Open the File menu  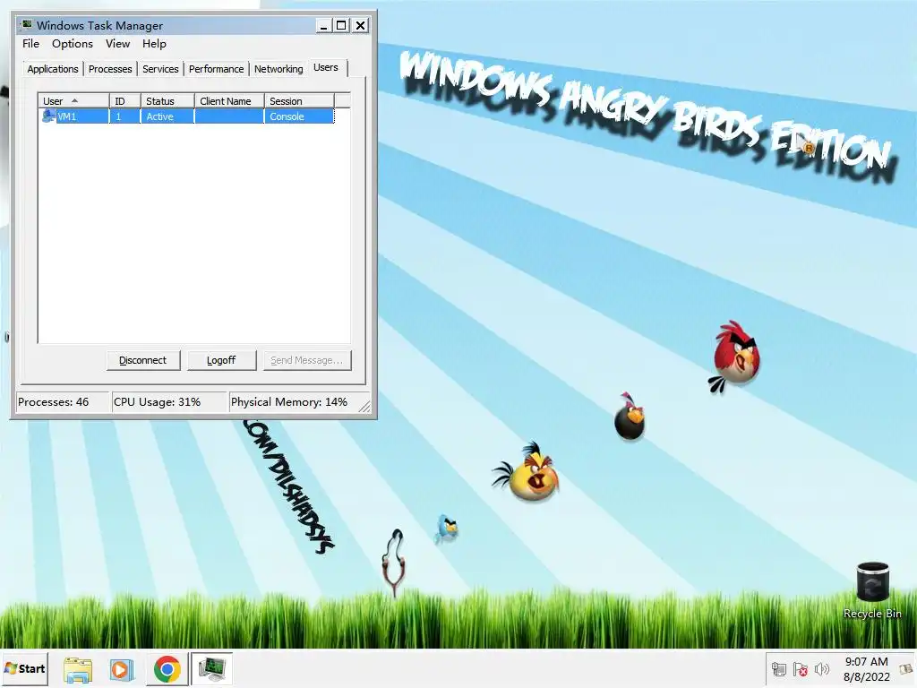tap(30, 44)
